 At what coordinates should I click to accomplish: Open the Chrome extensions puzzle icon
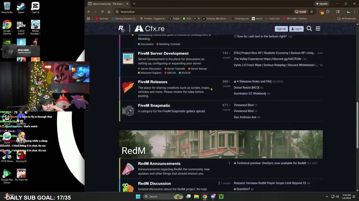[328, 12]
